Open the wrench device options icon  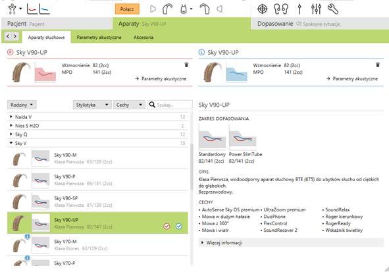point(332,9)
